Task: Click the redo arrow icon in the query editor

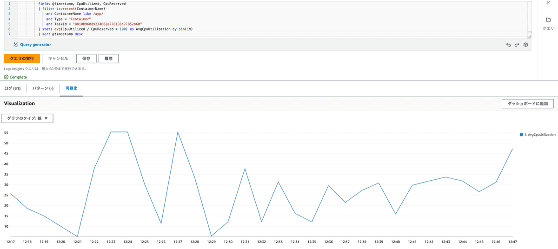Action: click(x=517, y=45)
